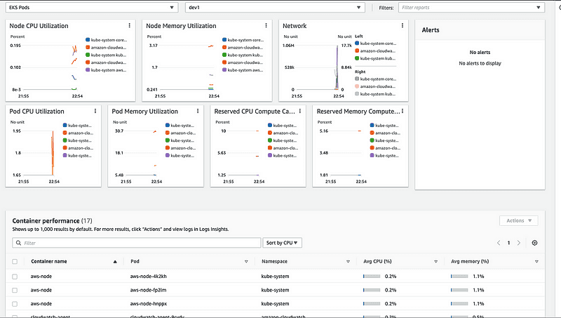Sort table by Avg memory (%) arrow
Image resolution: width=561 pixels, height=318 pixels.
coord(536,262)
